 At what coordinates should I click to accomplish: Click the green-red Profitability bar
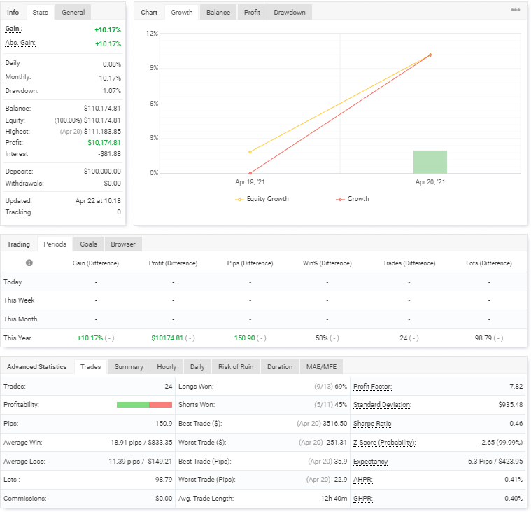coord(144,405)
